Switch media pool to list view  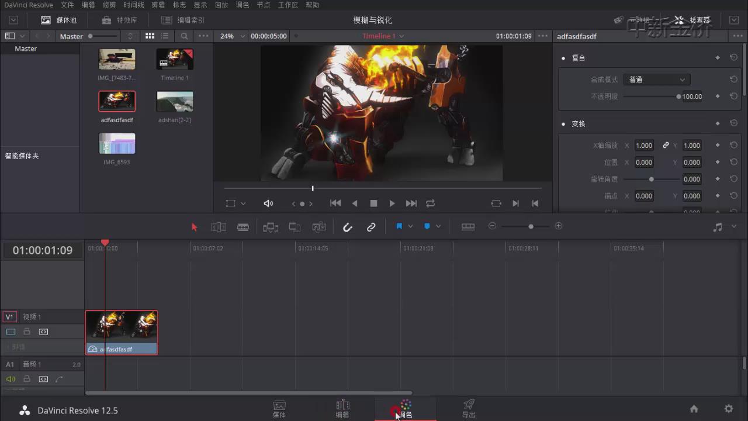coord(165,36)
